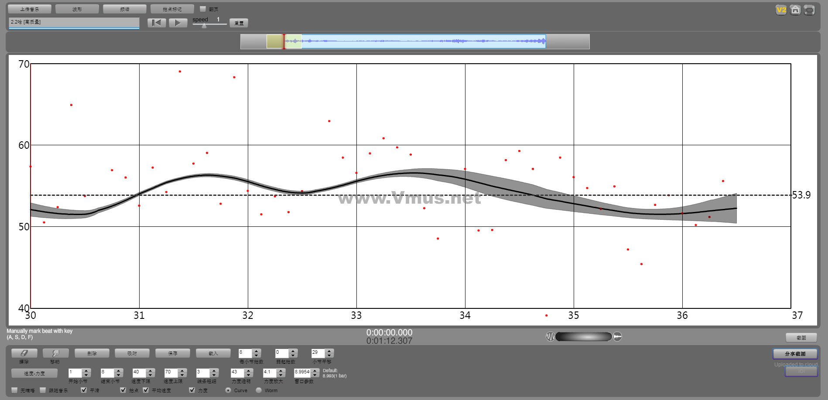Select the move (移动) tool icon

click(x=55, y=353)
